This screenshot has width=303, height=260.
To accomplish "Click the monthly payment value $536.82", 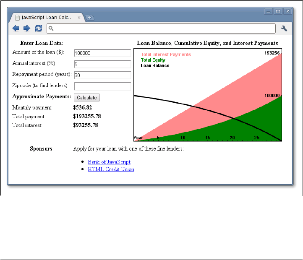I will coord(83,107).
